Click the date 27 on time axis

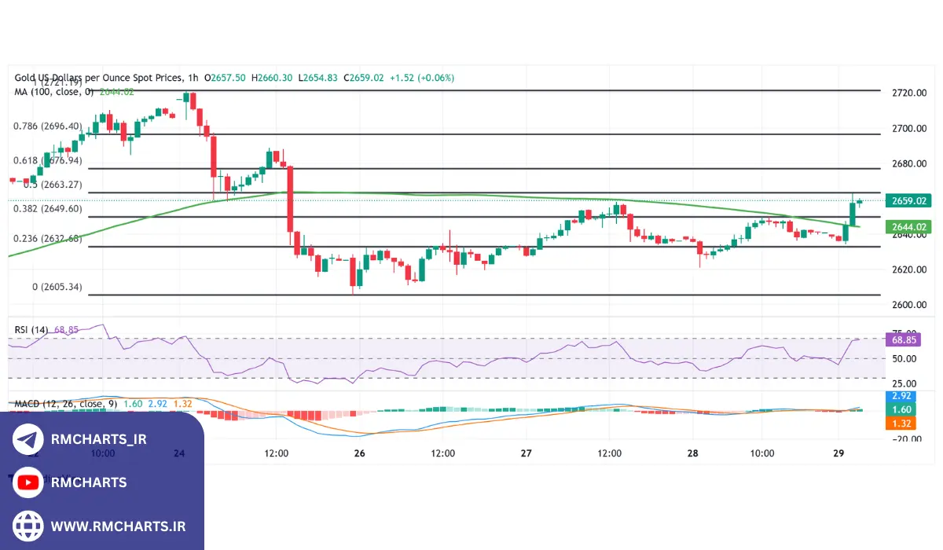point(527,453)
